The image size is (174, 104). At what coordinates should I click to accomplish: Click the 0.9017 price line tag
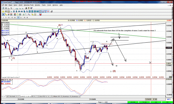169,63
